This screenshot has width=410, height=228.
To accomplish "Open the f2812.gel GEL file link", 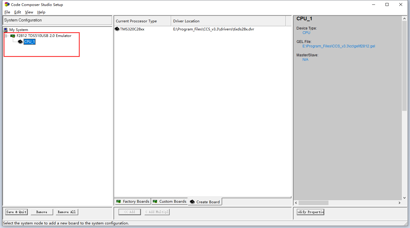I will point(339,46).
